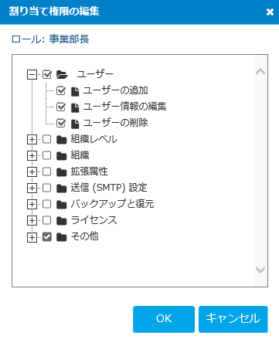Select the 組織レベル tree item label
The image size is (279, 343).
pos(94,139)
